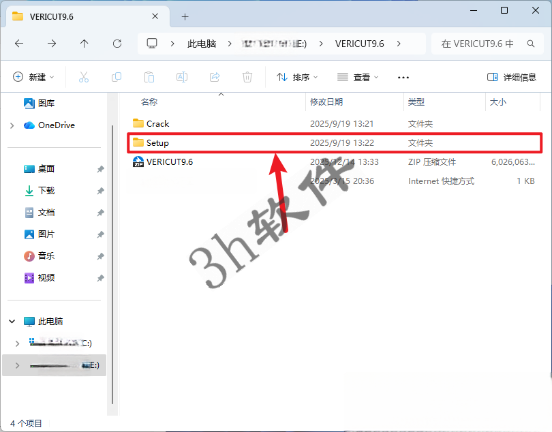Click the search magnifier icon
Viewport: 552px width, 432px height.
click(x=530, y=44)
